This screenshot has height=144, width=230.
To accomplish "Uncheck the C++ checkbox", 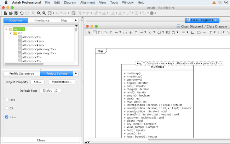I will (x=7, y=117).
